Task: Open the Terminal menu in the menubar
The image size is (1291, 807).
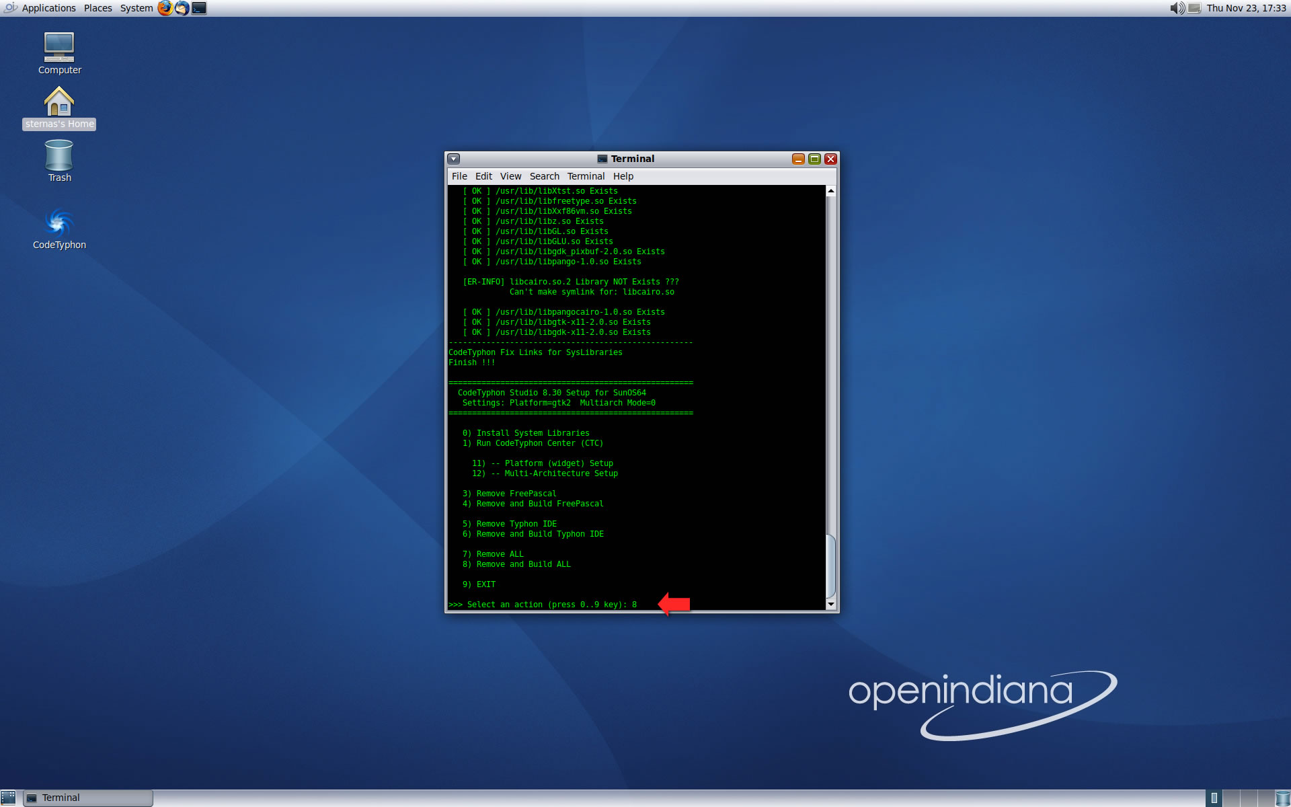Action: coord(586,176)
